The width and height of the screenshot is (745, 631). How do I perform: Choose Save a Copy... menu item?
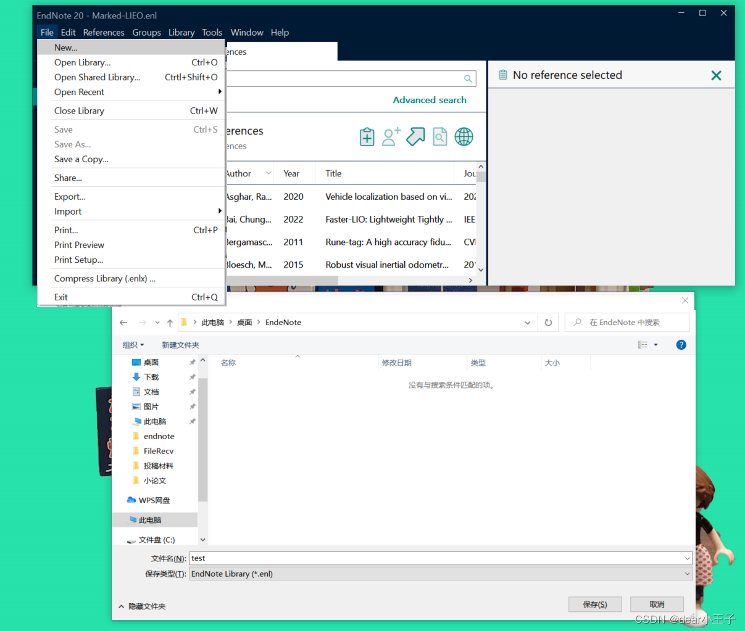(x=131, y=159)
